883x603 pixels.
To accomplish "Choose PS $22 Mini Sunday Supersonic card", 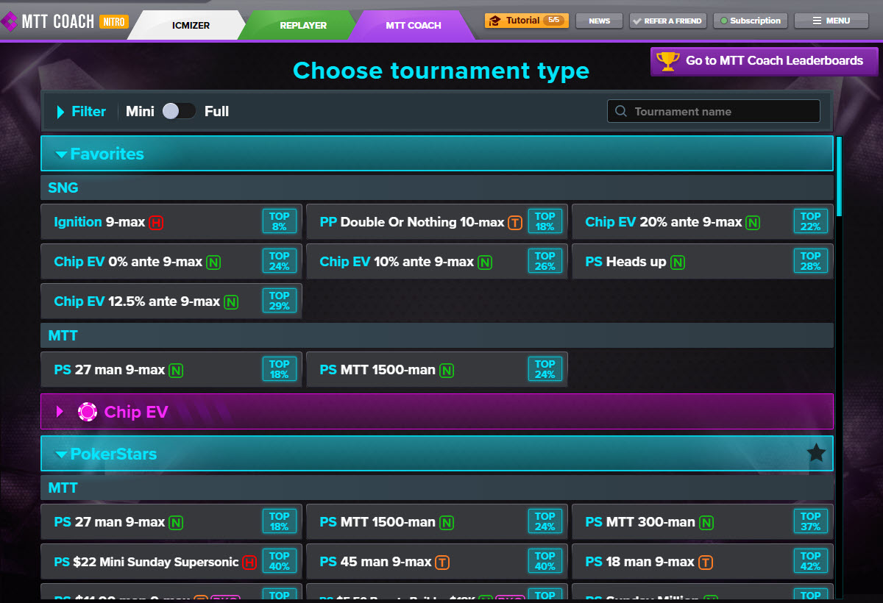I will 171,561.
